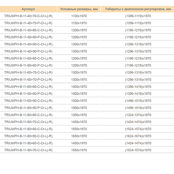
Task: Select article TRIUMPH-B-11-80+60-C-Cr-L(-R)
Action: point(28,115)
